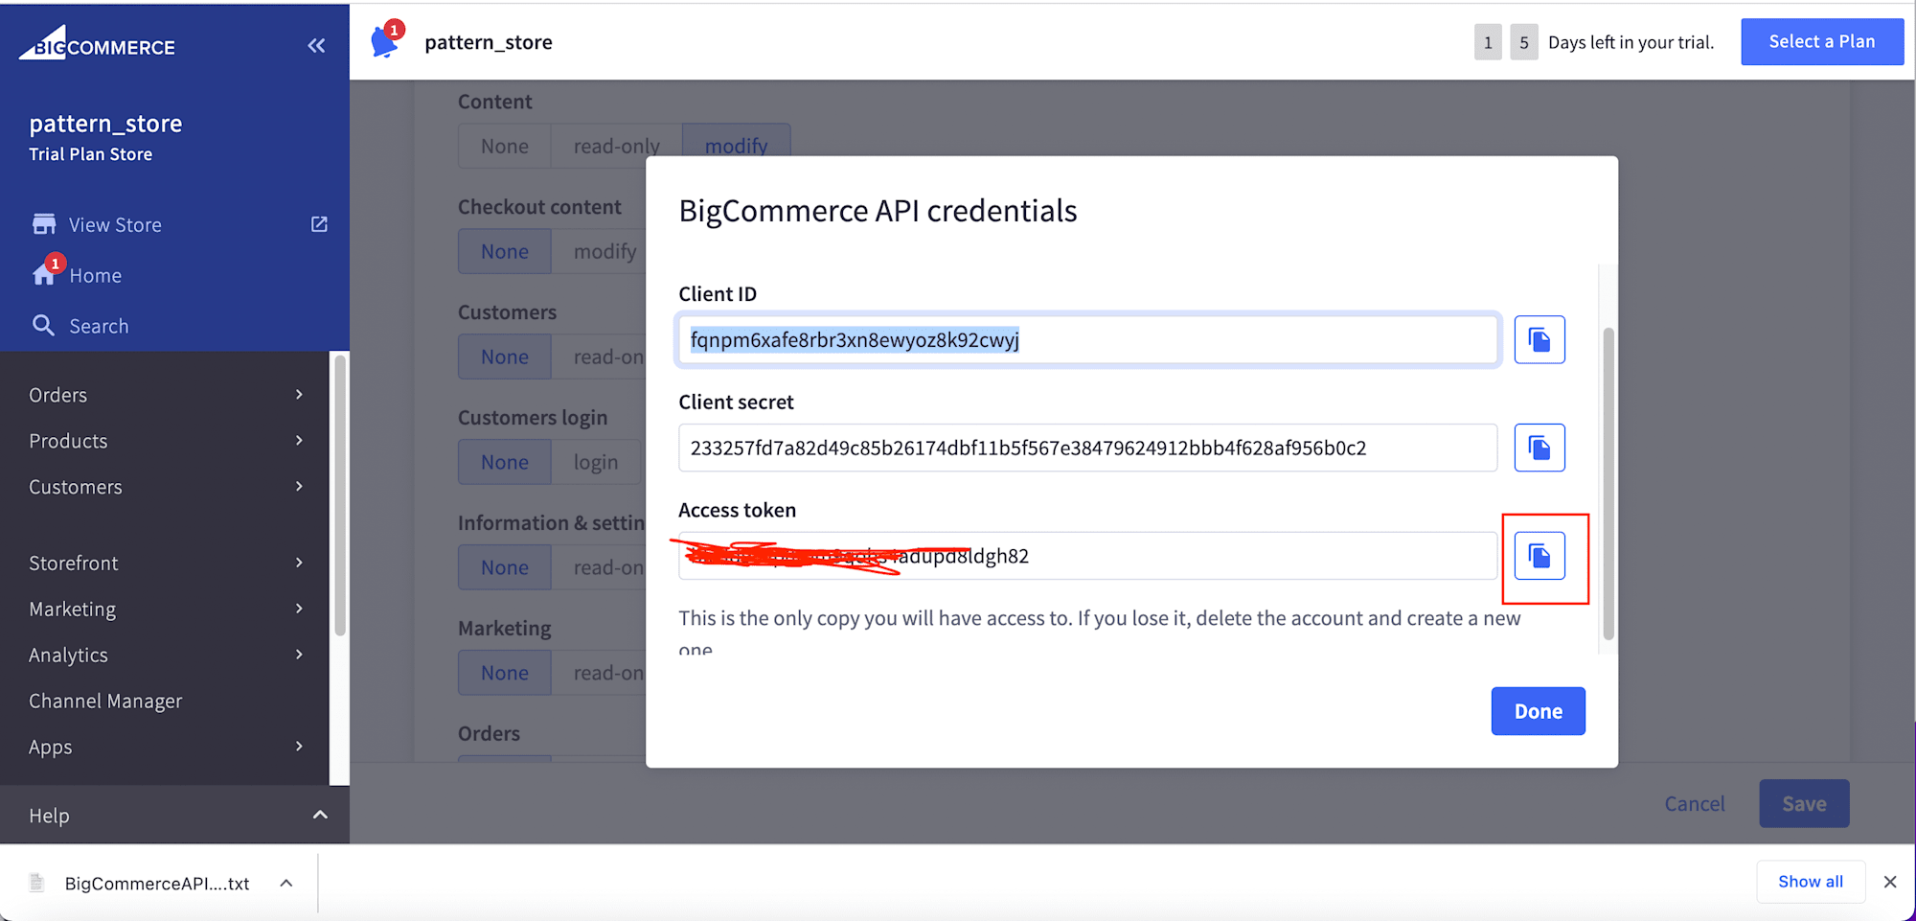The image size is (1916, 921).
Task: Expand the Customers menu chevron
Action: tap(299, 487)
